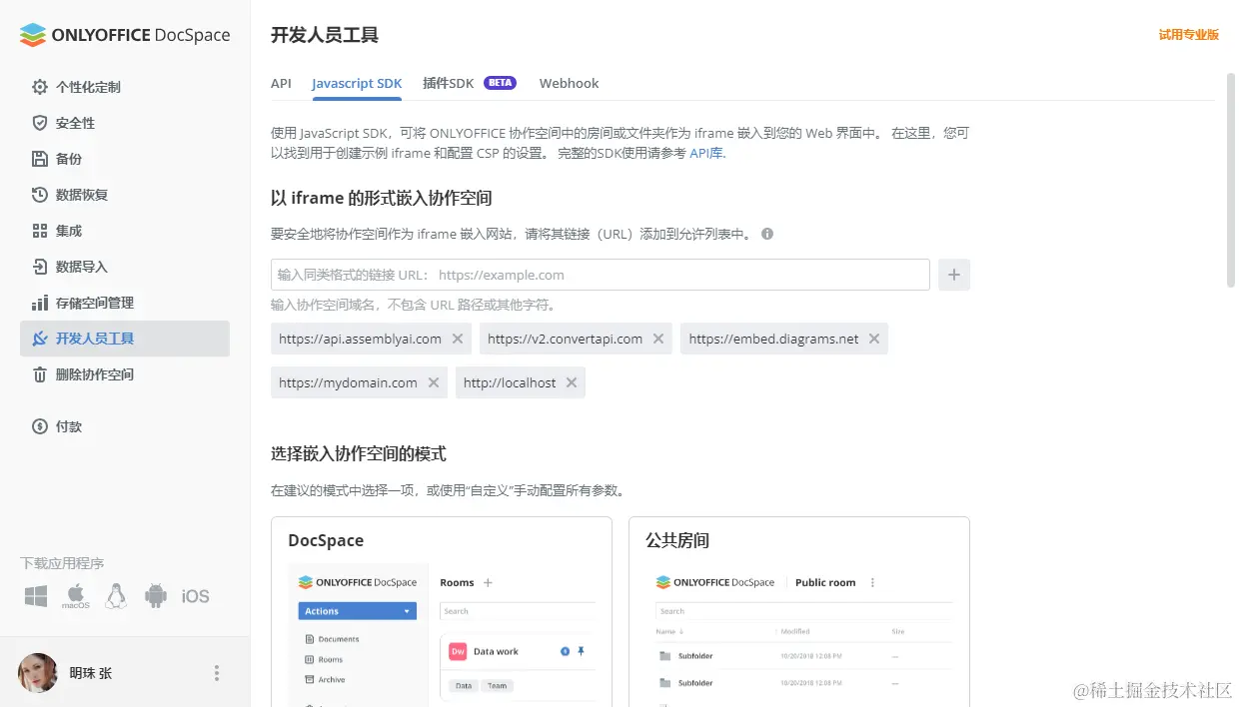Download the Windows desktop app
This screenshot has height=707, width=1239.
tap(36, 596)
